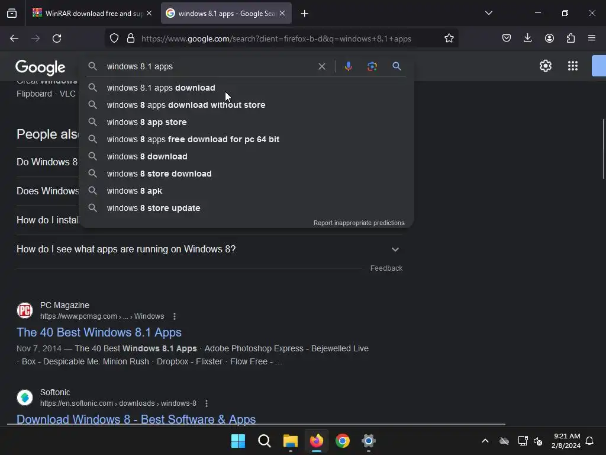Choose suggestion 'windows 8 apps download without store'
Viewport: 606px width, 455px height.
point(246,105)
